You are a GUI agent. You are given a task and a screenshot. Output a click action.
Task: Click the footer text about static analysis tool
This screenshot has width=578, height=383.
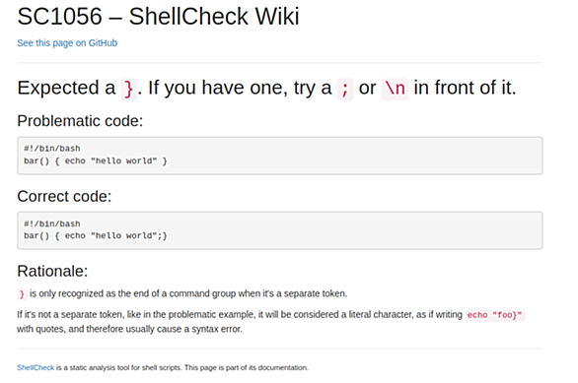click(182, 367)
